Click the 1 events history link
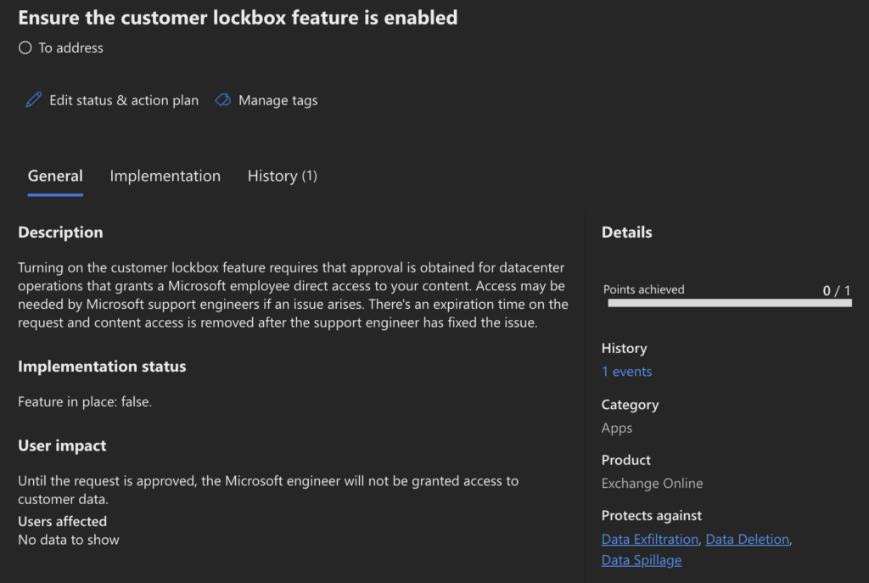The height and width of the screenshot is (583, 869). click(626, 372)
